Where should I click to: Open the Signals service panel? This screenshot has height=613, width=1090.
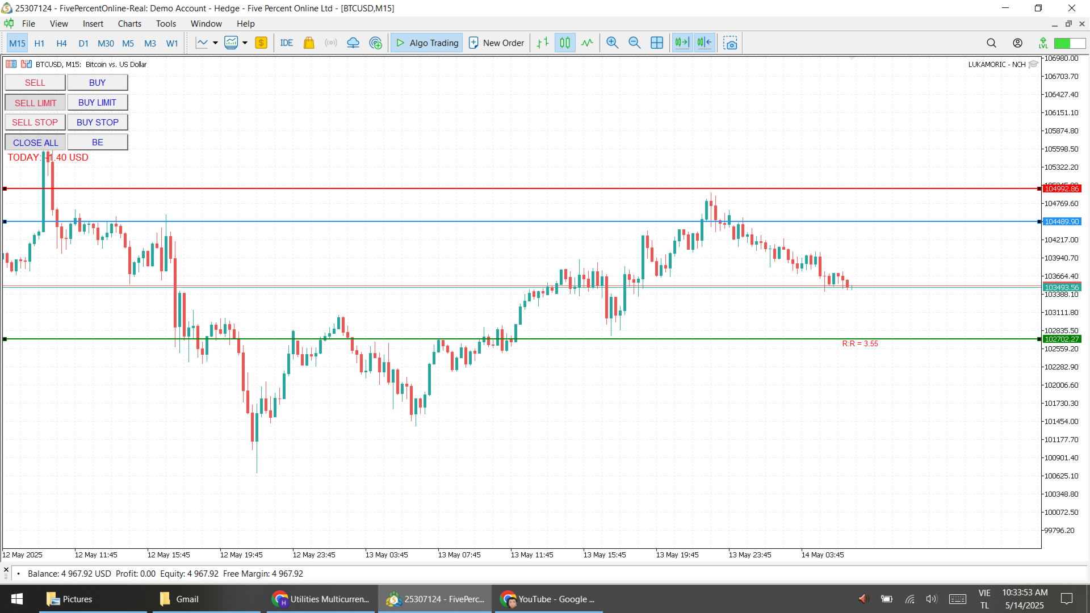[331, 43]
